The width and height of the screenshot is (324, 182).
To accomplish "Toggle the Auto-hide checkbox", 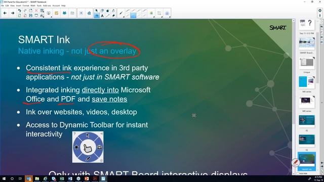I will [298, 173].
